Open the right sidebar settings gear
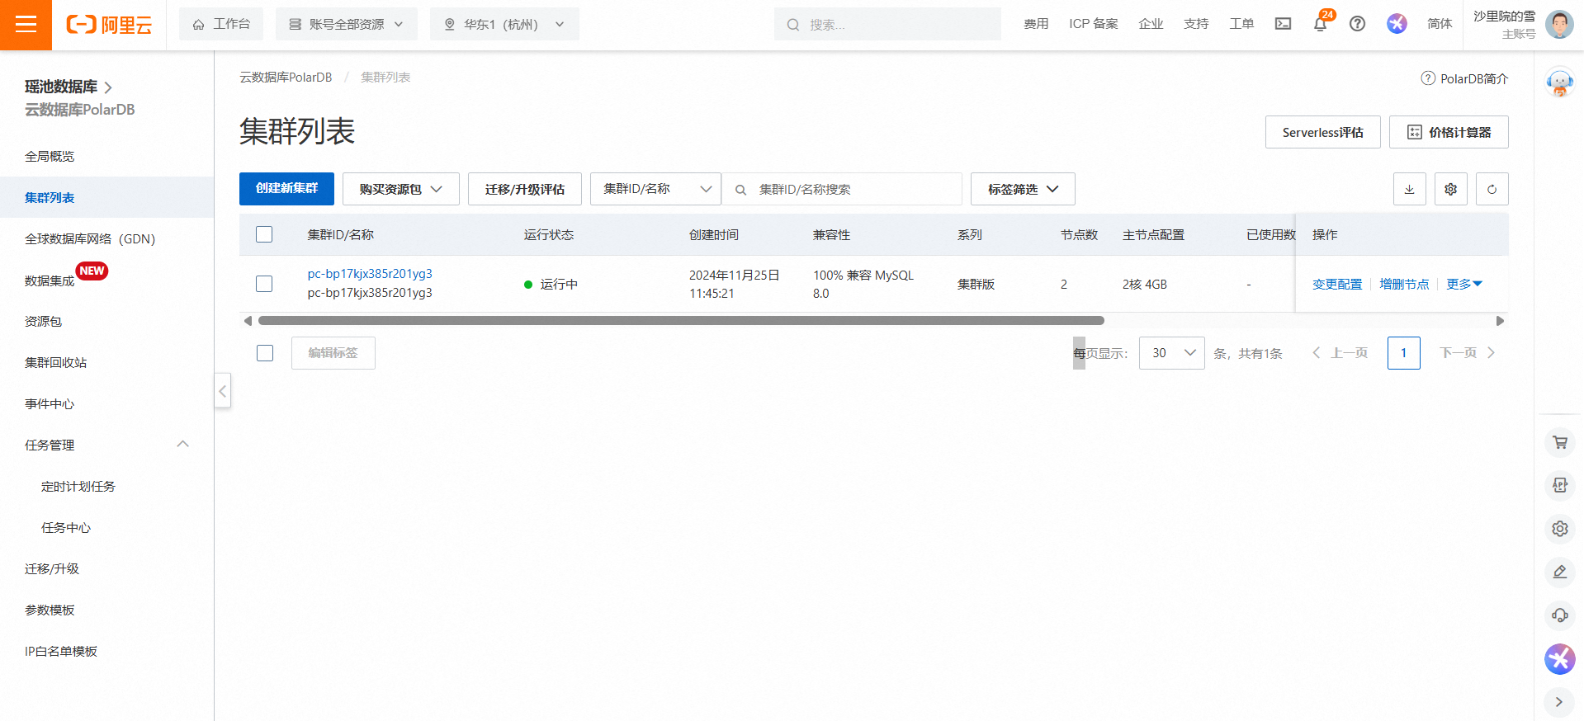The height and width of the screenshot is (721, 1584). 1559,528
